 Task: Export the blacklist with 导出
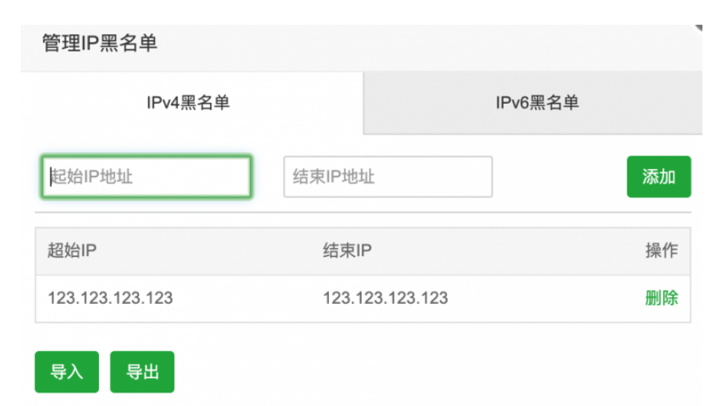142,372
